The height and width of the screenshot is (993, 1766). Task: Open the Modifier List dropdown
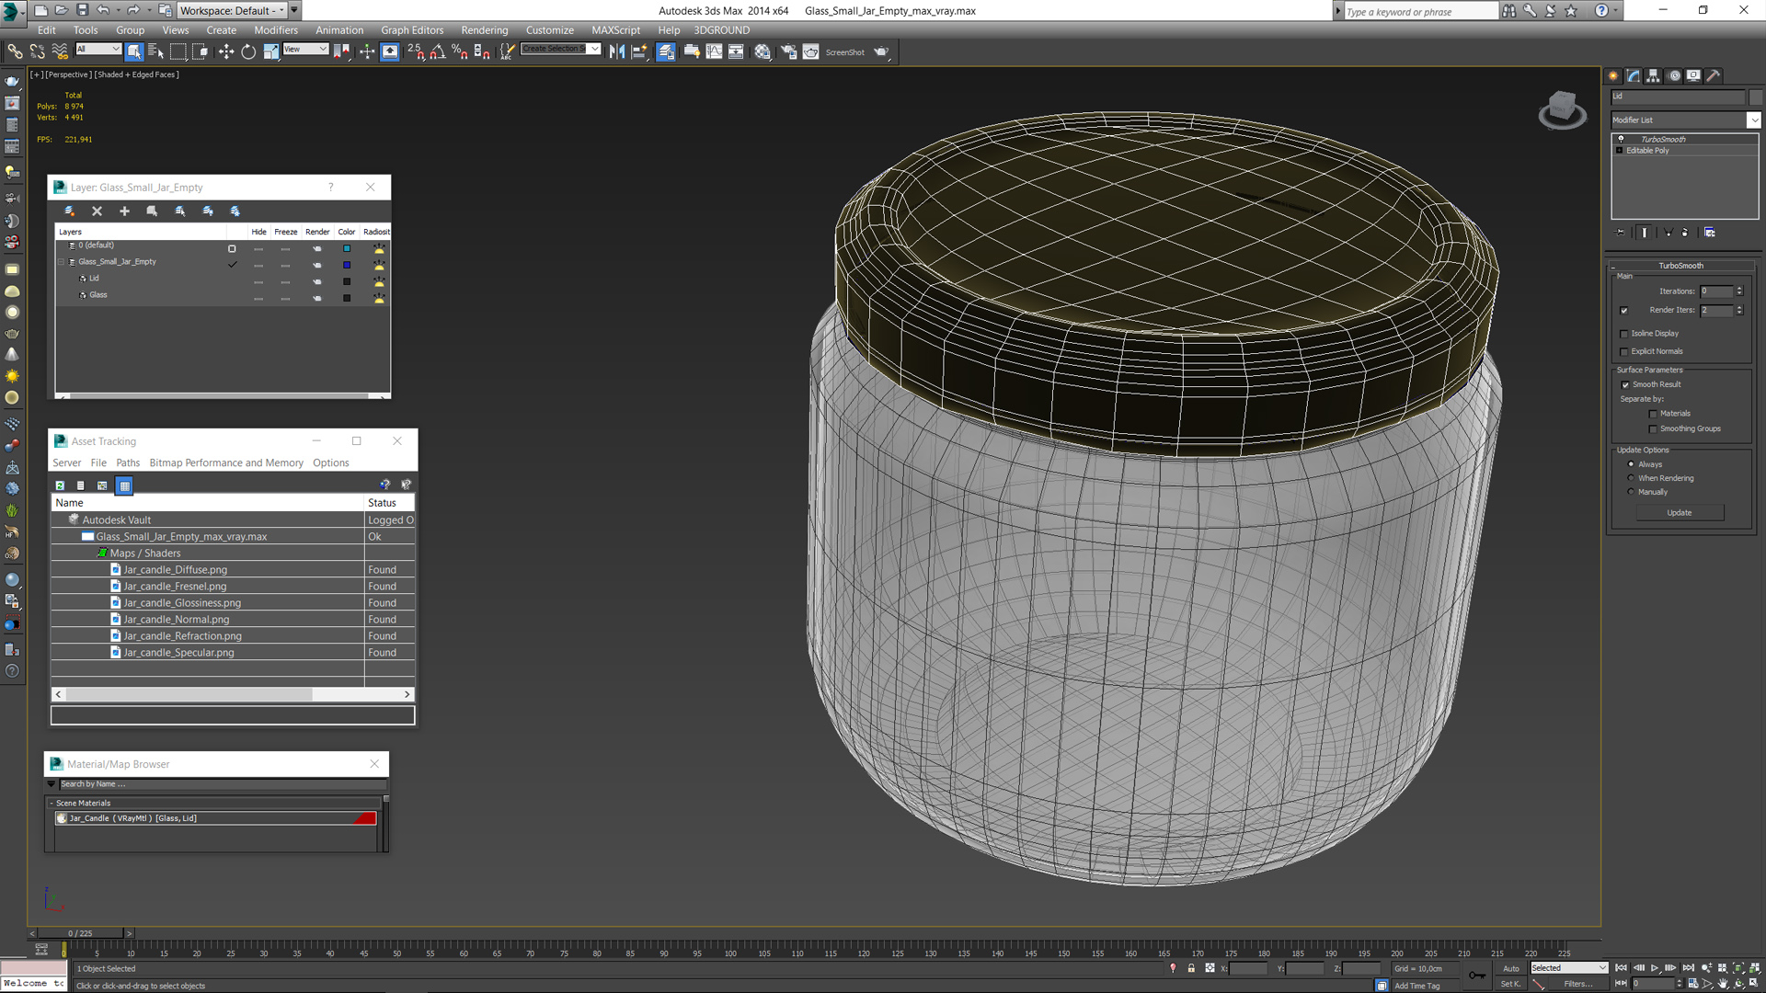1685,120
